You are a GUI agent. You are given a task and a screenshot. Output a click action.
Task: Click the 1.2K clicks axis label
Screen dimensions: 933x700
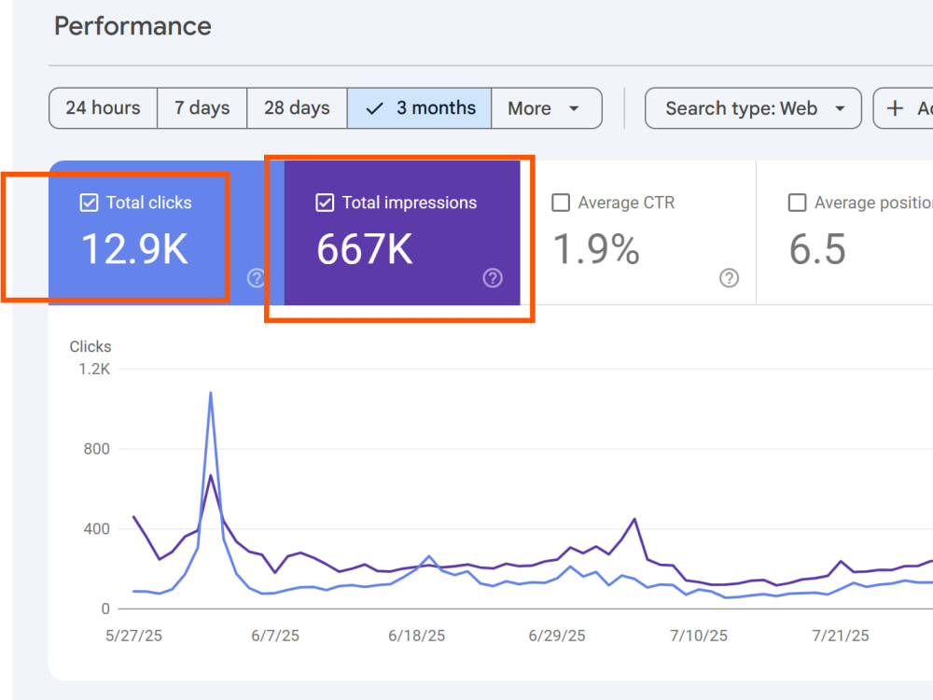coord(94,369)
